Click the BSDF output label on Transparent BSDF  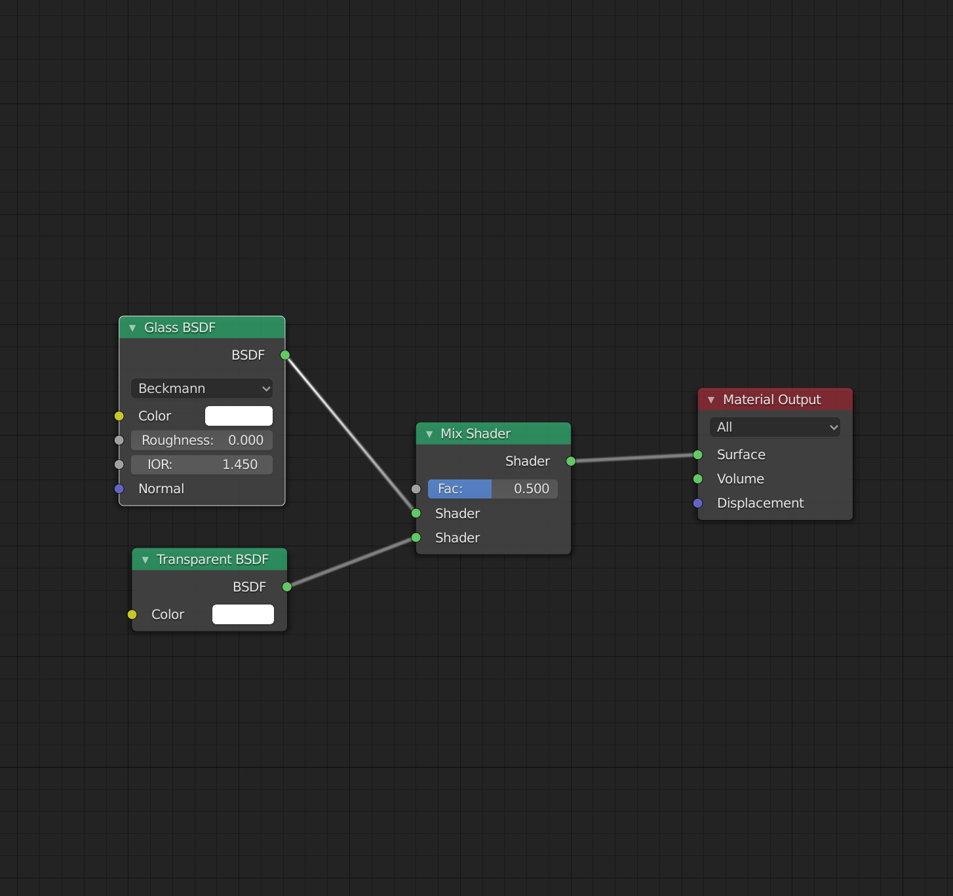click(x=250, y=587)
